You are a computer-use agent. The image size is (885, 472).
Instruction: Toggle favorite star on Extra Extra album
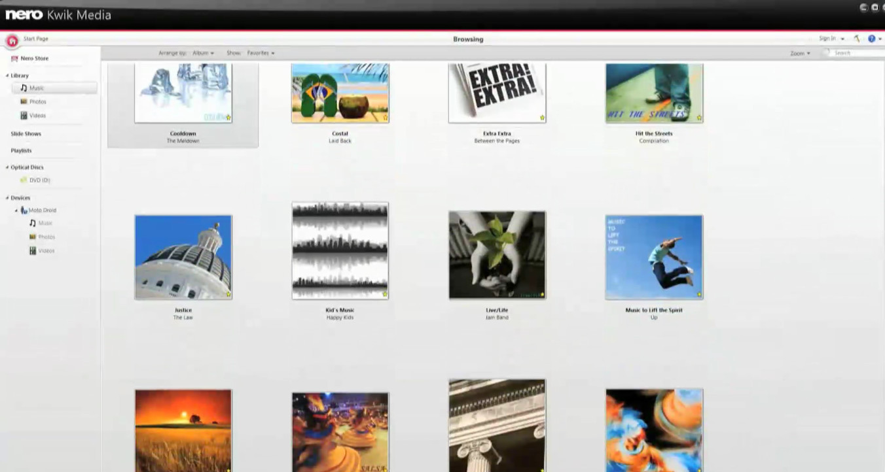tap(542, 118)
